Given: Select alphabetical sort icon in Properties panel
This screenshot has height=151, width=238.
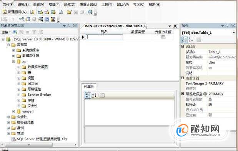Looking at the screenshot, I should (x=191, y=40).
